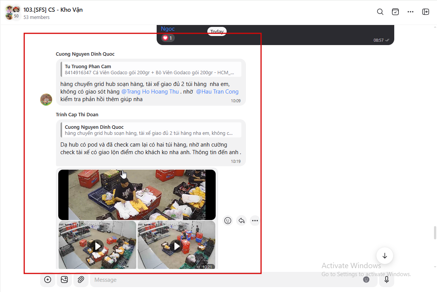Click the 08:57 timestamp on dark message
Viewport: 437px width, 292px height.
tap(378, 41)
